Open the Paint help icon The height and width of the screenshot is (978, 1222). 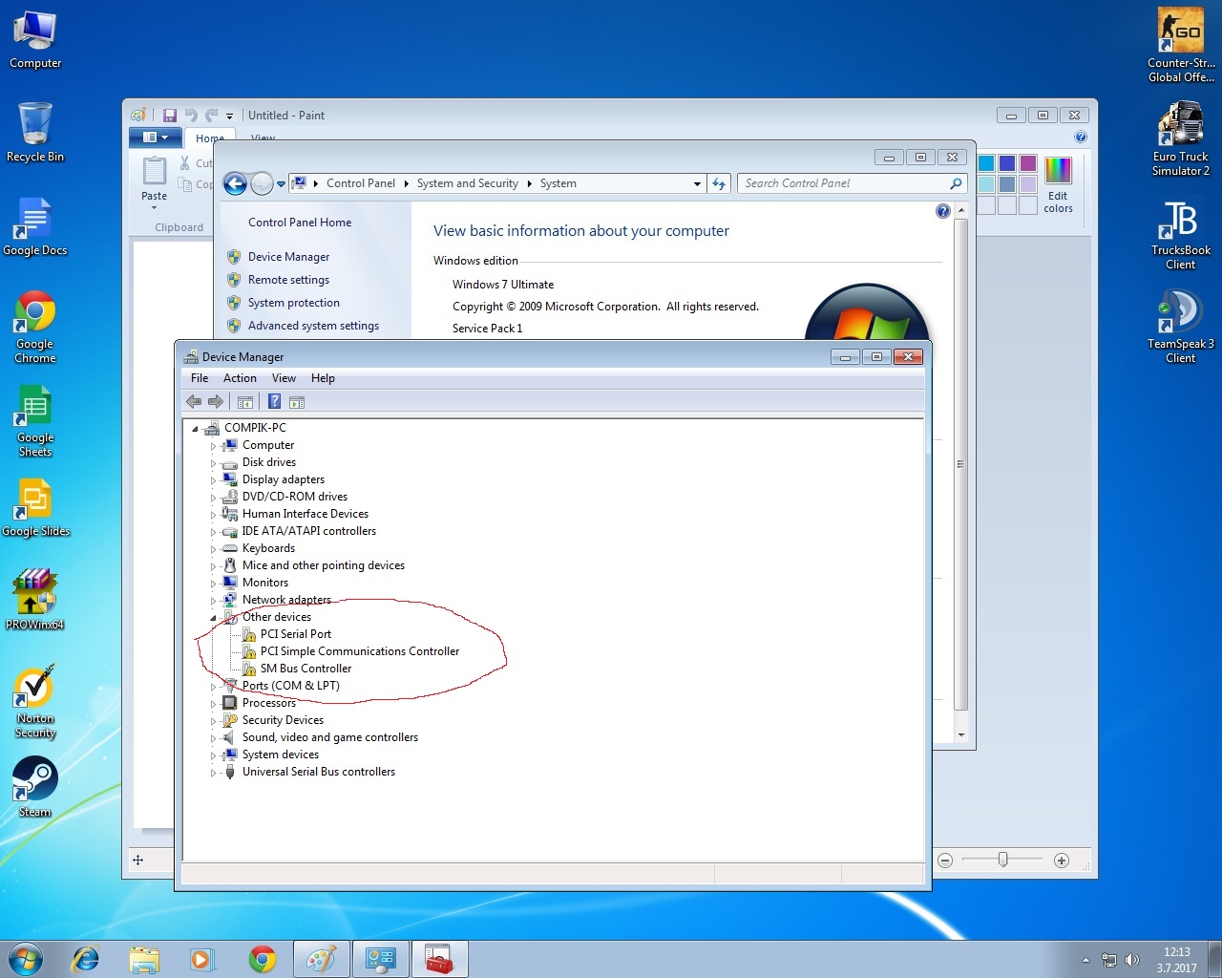[x=1081, y=137]
